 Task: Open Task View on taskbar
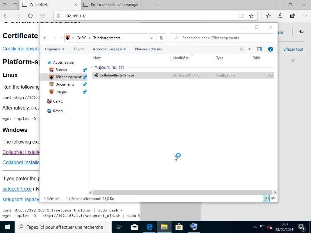point(119,227)
